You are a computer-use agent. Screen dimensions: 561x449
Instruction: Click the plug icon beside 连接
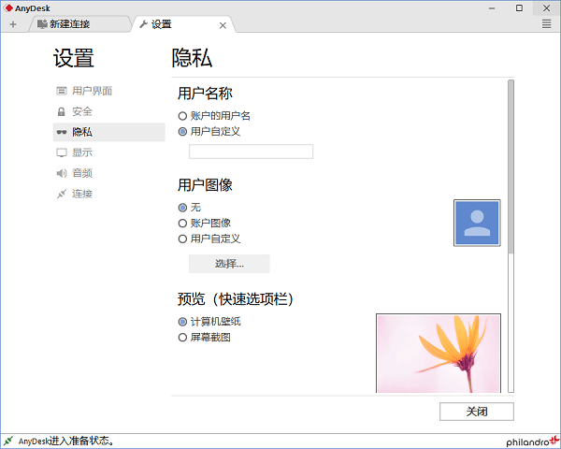62,194
